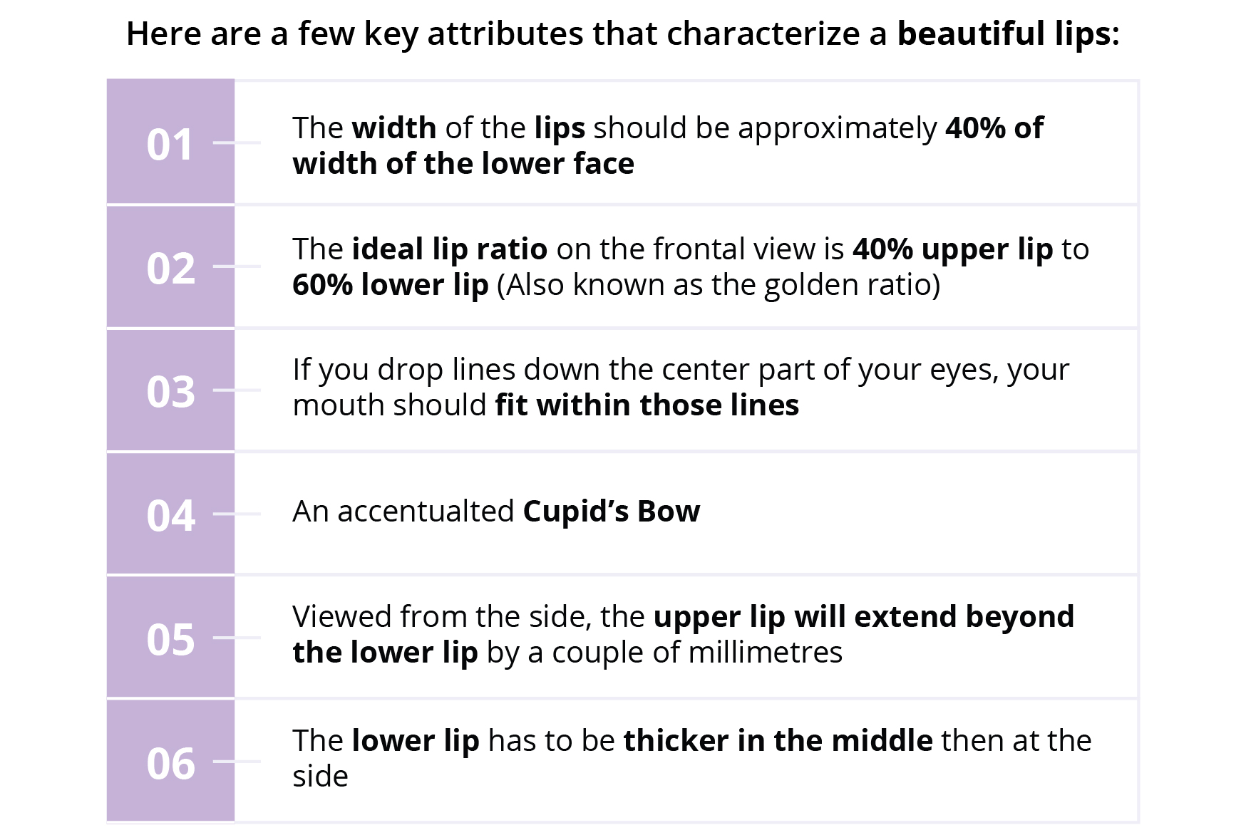
Task: Click the bold text 'Cupid's Bow'
Action: click(x=612, y=512)
